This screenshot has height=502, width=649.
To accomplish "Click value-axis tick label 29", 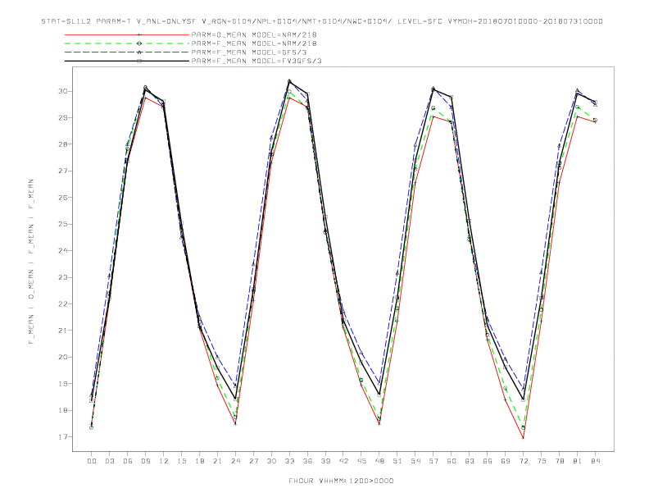I will (63, 117).
